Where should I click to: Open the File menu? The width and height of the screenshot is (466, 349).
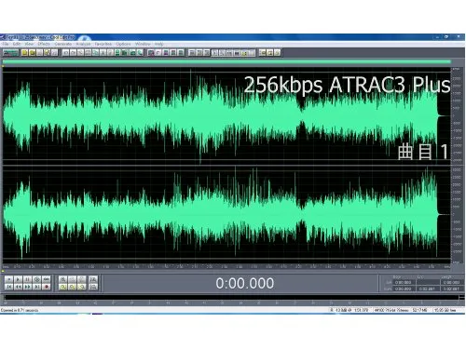coord(6,44)
